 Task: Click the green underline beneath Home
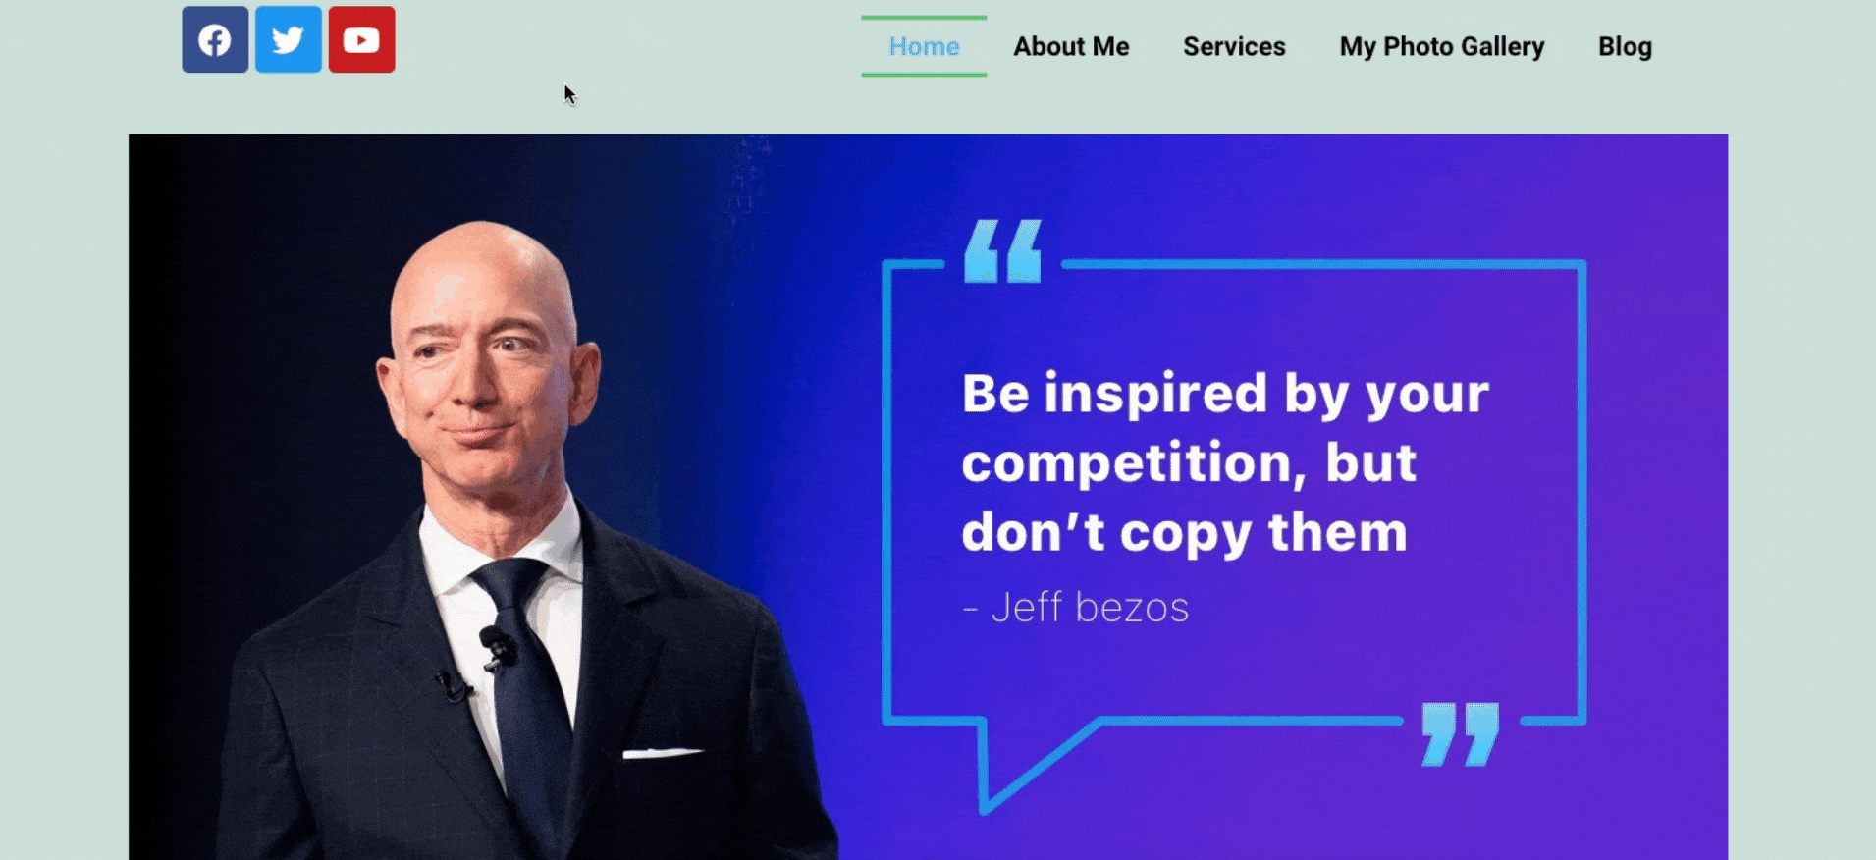tap(924, 74)
